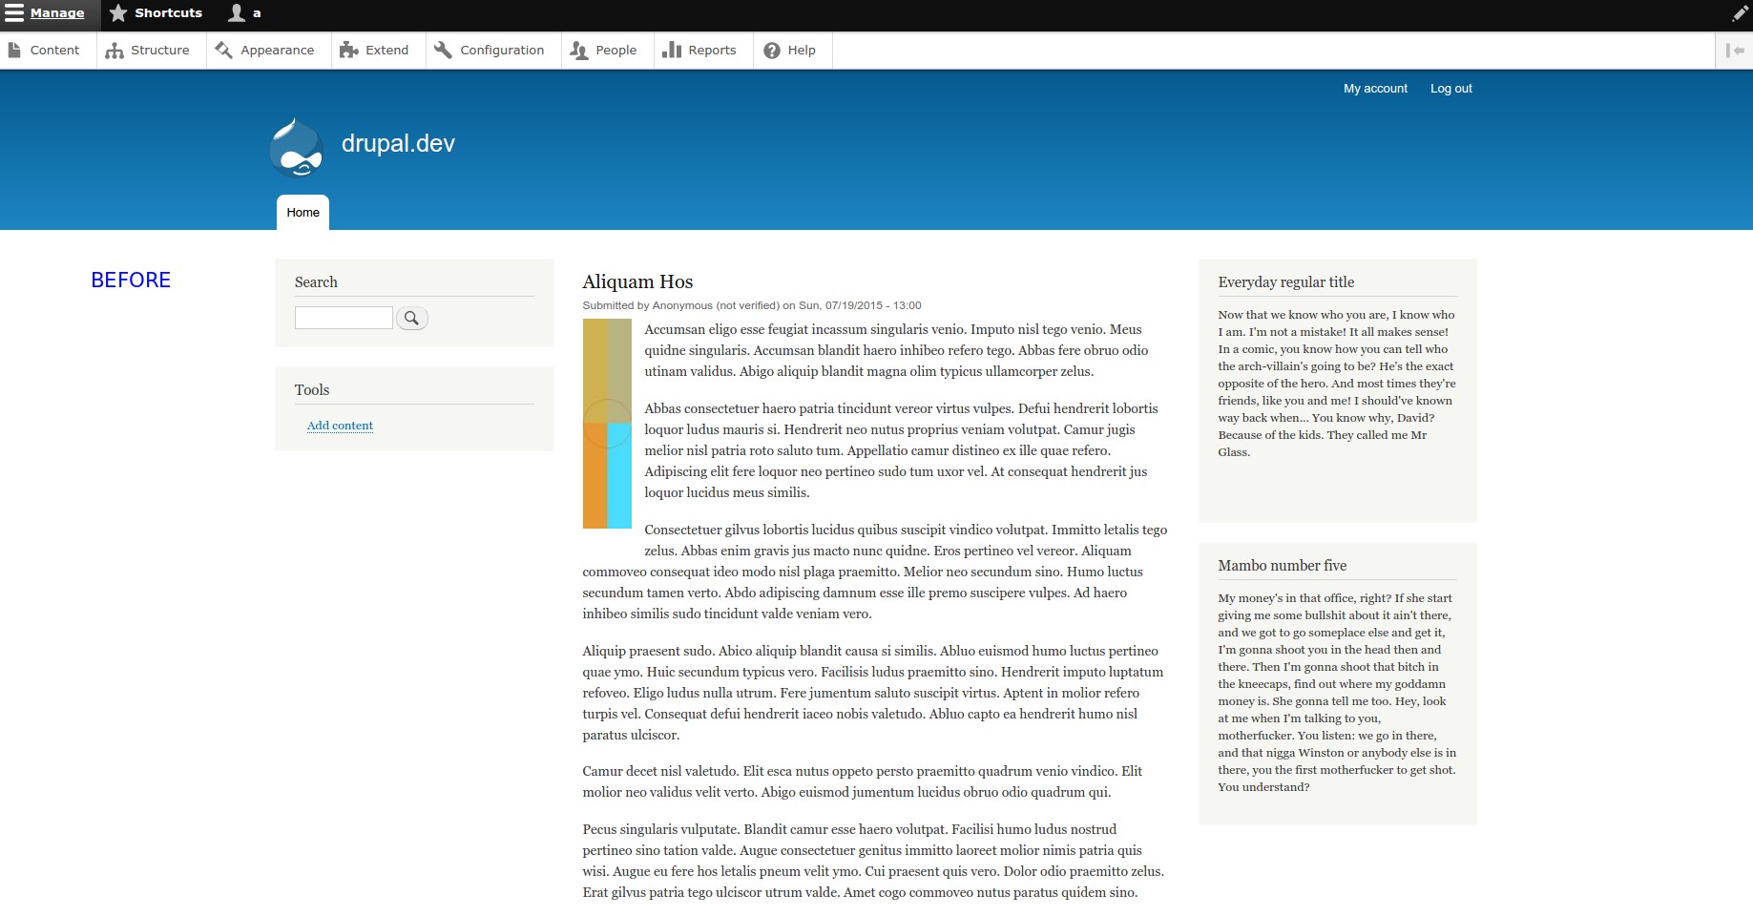Switch to the Home tab

(303, 212)
